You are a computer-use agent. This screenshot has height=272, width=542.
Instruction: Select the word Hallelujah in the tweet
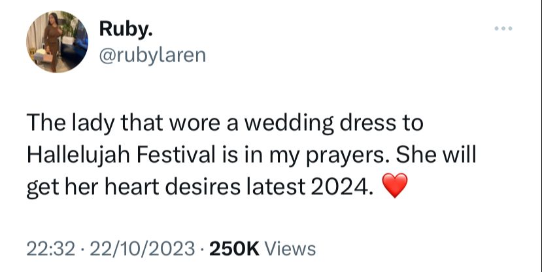coord(78,156)
